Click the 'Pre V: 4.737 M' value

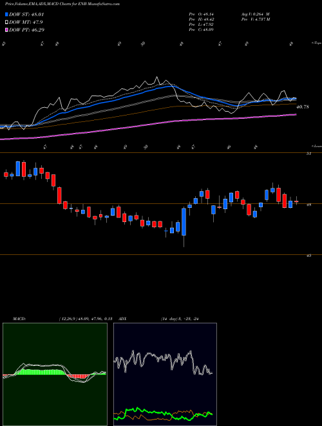coord(256,19)
